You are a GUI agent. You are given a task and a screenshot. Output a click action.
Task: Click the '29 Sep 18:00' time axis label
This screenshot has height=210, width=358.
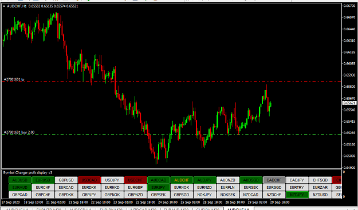point(280,202)
